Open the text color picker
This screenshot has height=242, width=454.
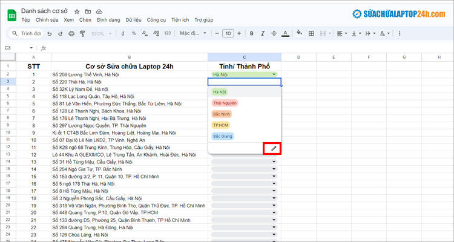[286, 34]
